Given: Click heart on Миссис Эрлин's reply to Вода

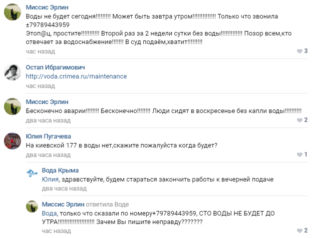Looking at the screenshot, I should click(299, 230).
